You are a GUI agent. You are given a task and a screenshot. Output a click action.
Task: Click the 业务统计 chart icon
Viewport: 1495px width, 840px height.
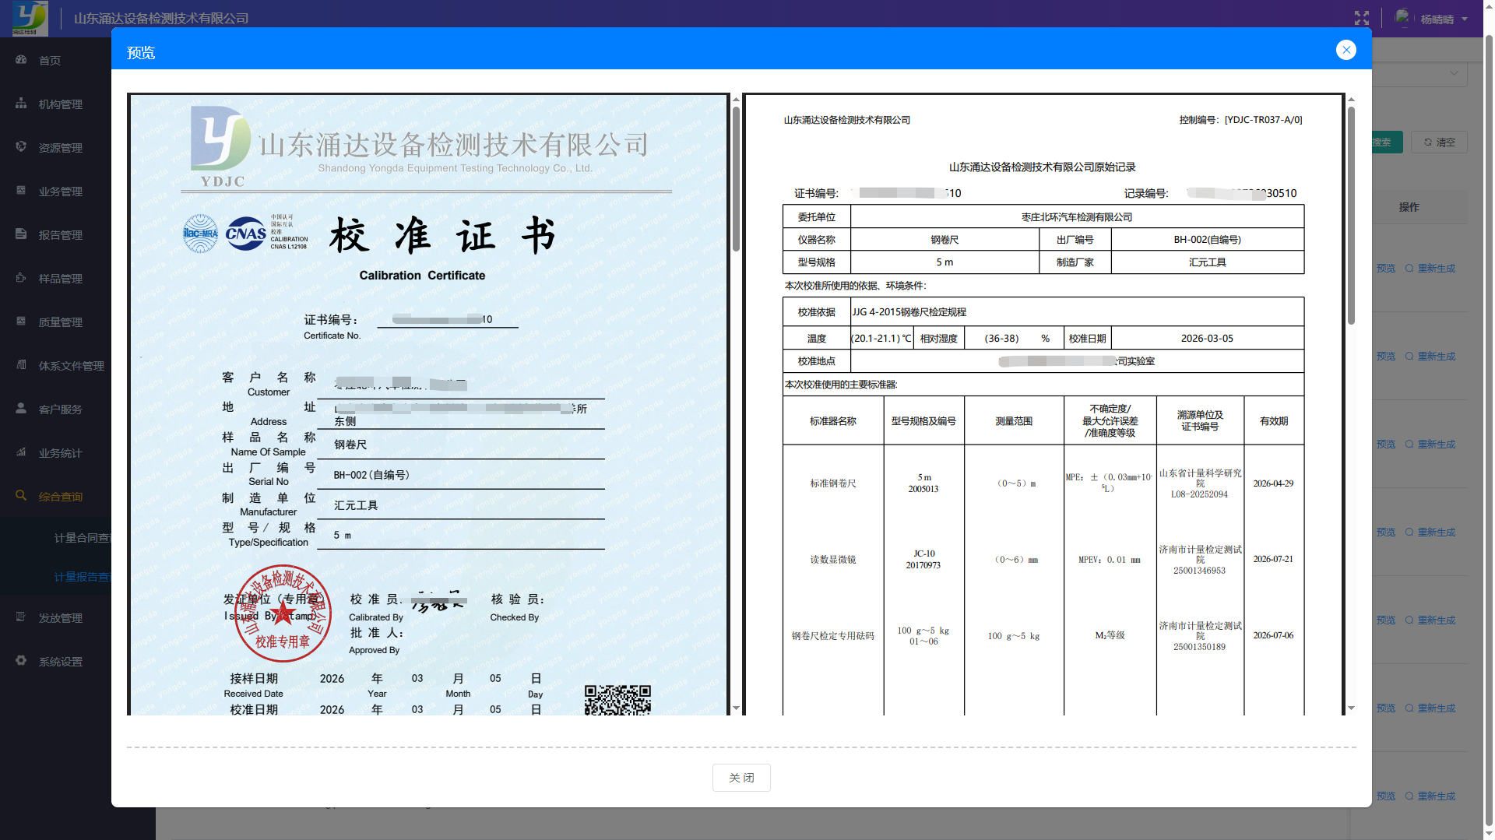21,452
